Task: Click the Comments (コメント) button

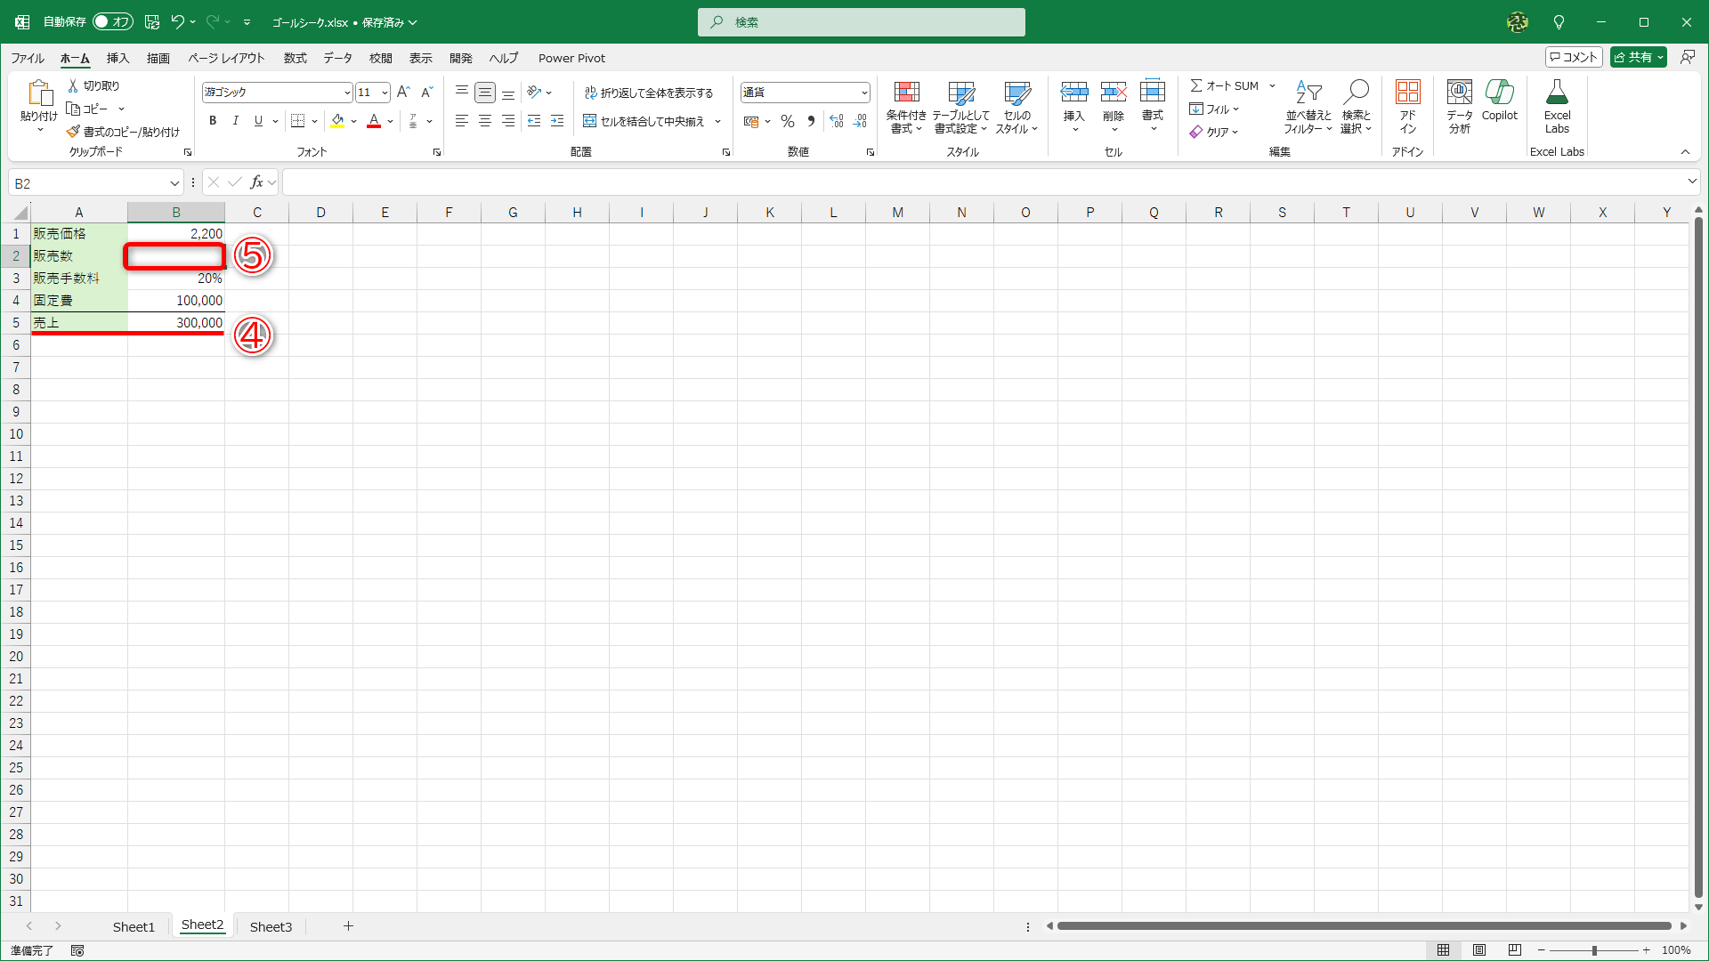Action: (1574, 57)
